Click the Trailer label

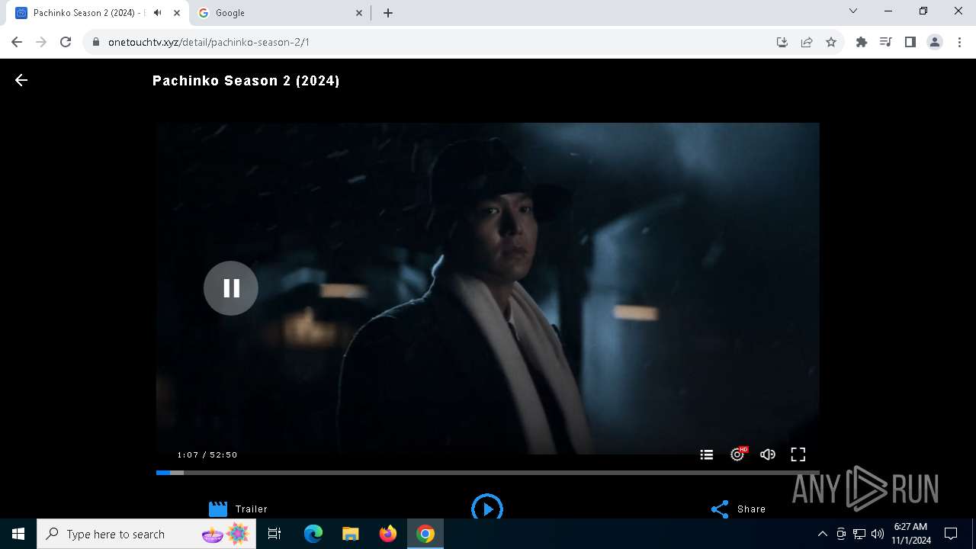(252, 509)
